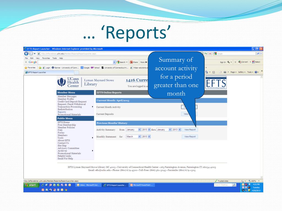Click the Google toolbar Search button

[121, 62]
